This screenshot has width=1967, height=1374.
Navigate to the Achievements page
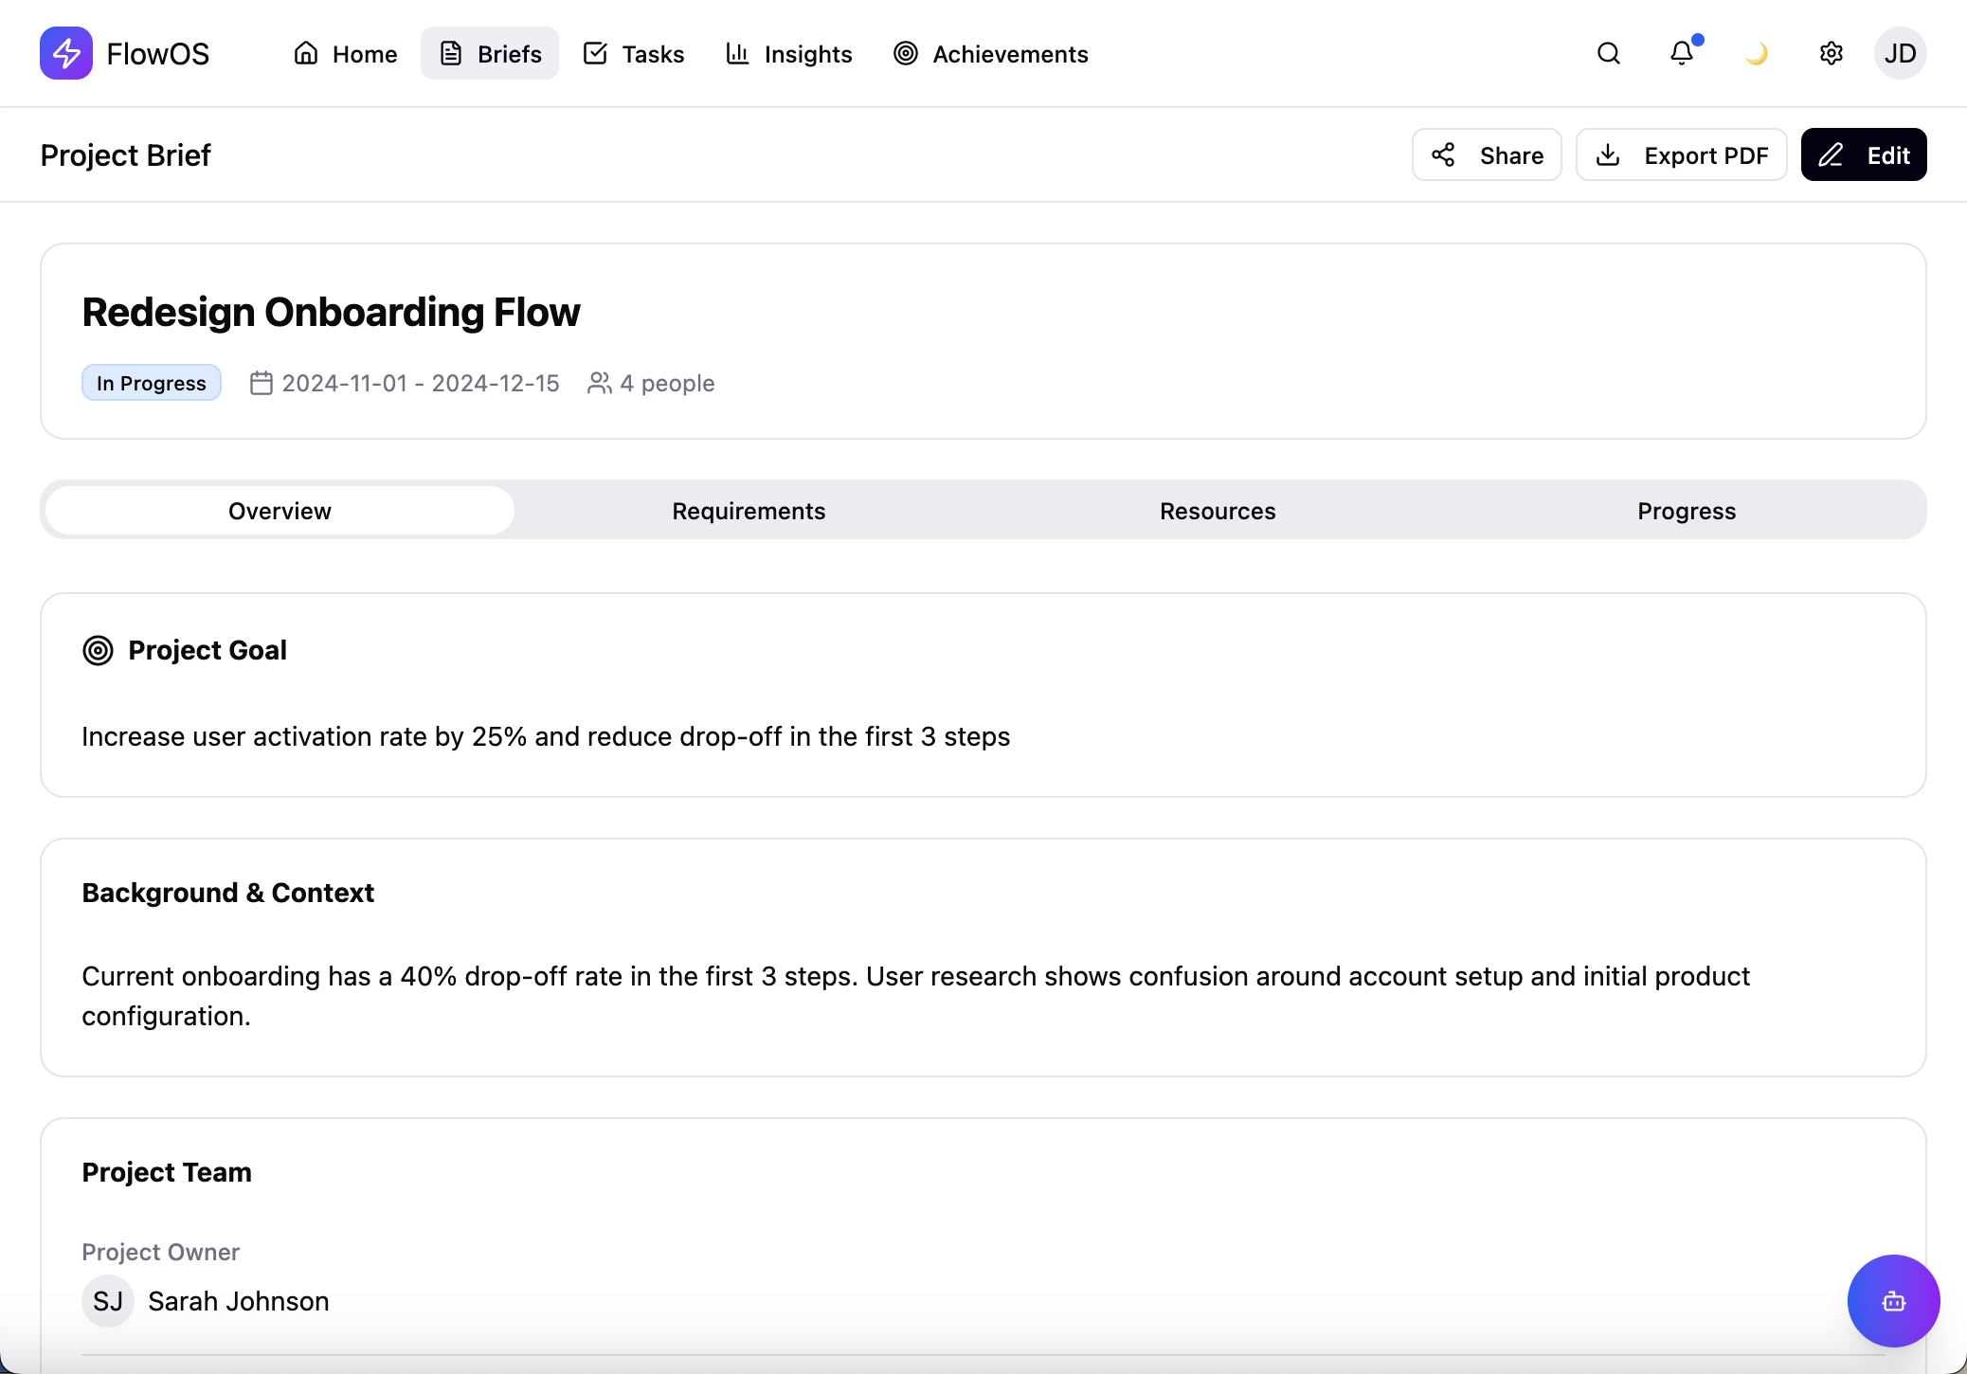point(990,54)
